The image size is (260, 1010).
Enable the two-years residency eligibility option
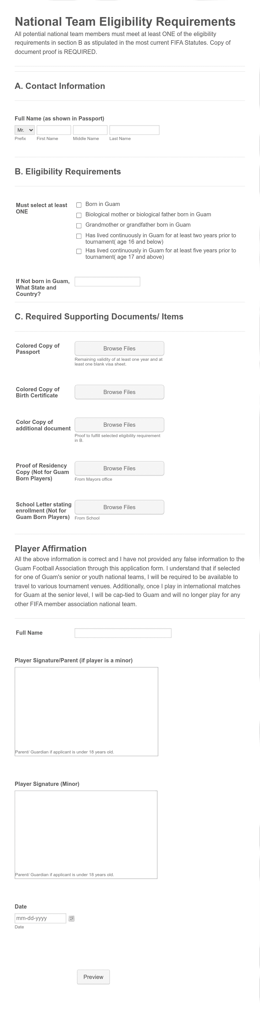click(79, 235)
